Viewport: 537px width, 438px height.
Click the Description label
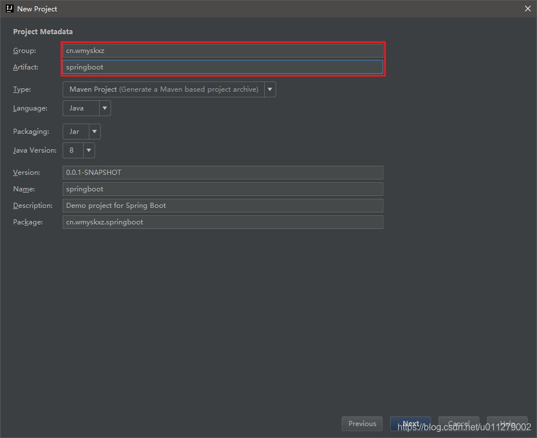(x=33, y=206)
